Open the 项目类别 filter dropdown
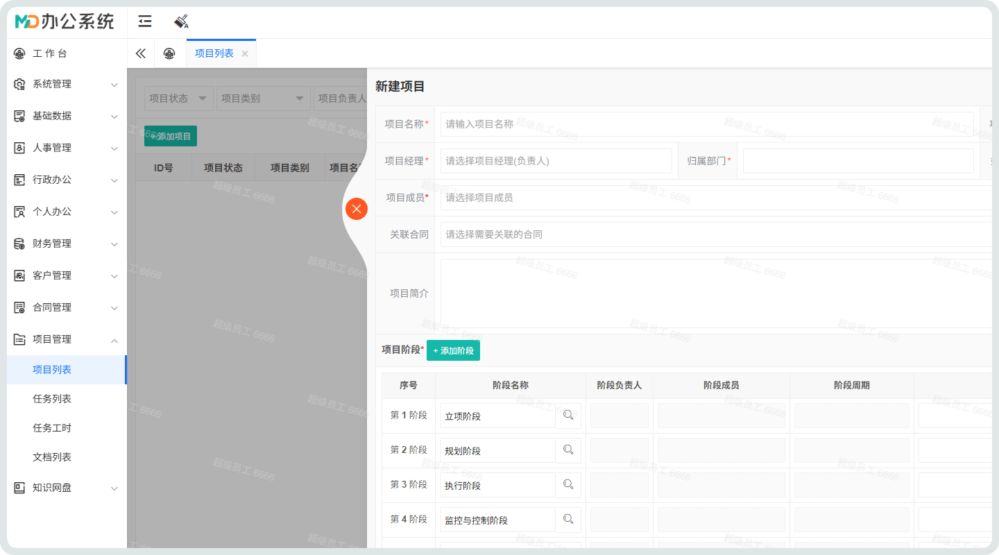 (263, 99)
